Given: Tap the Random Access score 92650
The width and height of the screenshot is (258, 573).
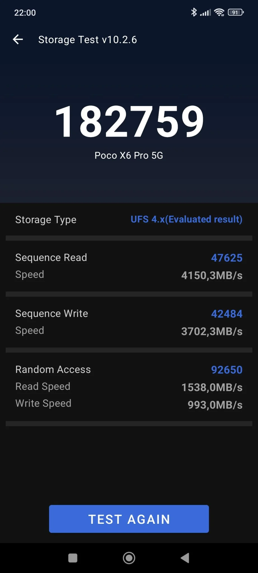Looking at the screenshot, I should point(227,370).
